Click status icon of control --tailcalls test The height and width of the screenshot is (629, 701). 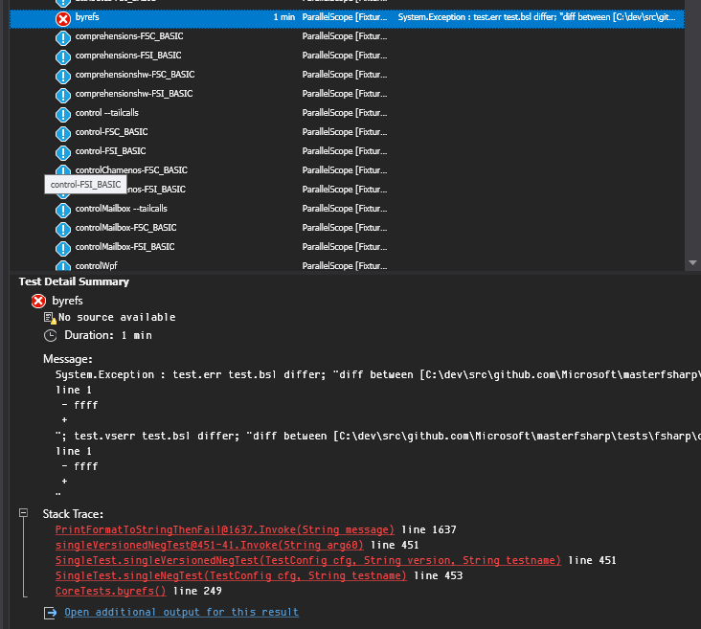pos(63,115)
